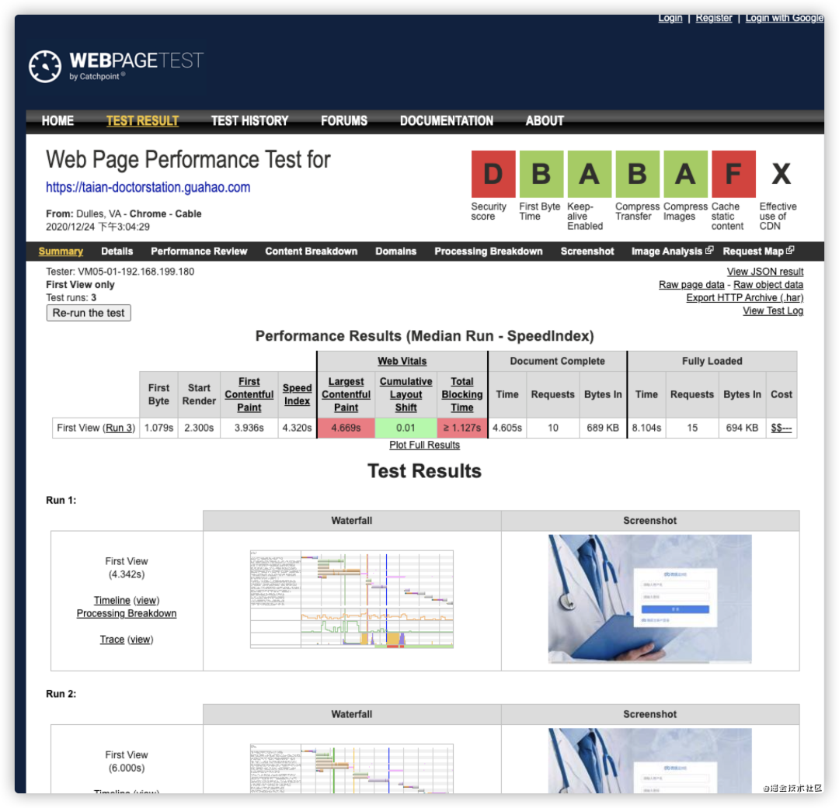The image size is (839, 808).
Task: Click the Login link
Action: [x=670, y=18]
